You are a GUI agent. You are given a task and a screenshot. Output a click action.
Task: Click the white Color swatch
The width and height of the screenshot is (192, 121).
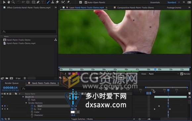click(72, 112)
